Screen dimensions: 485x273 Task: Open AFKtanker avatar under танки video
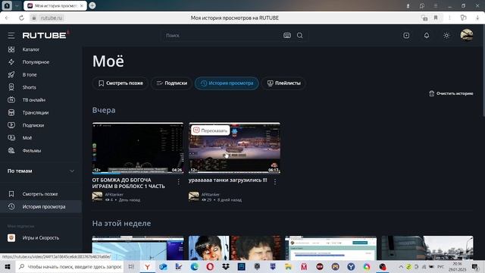coord(194,196)
